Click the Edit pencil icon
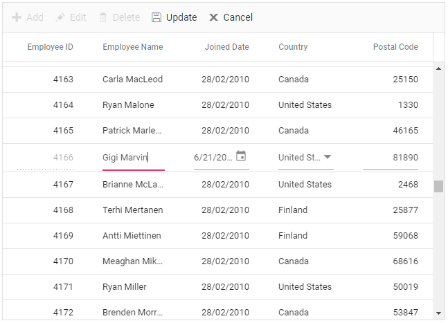Viewport: 448px width, 323px height. [x=60, y=17]
